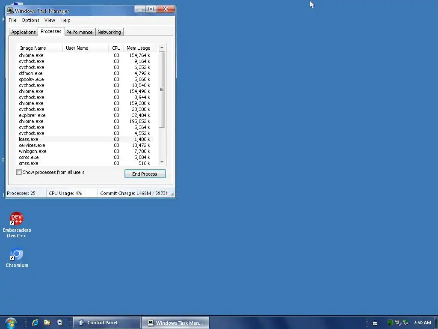This screenshot has height=329, width=438.
Task: Open file explorer quick launch icon
Action: [x=47, y=323]
